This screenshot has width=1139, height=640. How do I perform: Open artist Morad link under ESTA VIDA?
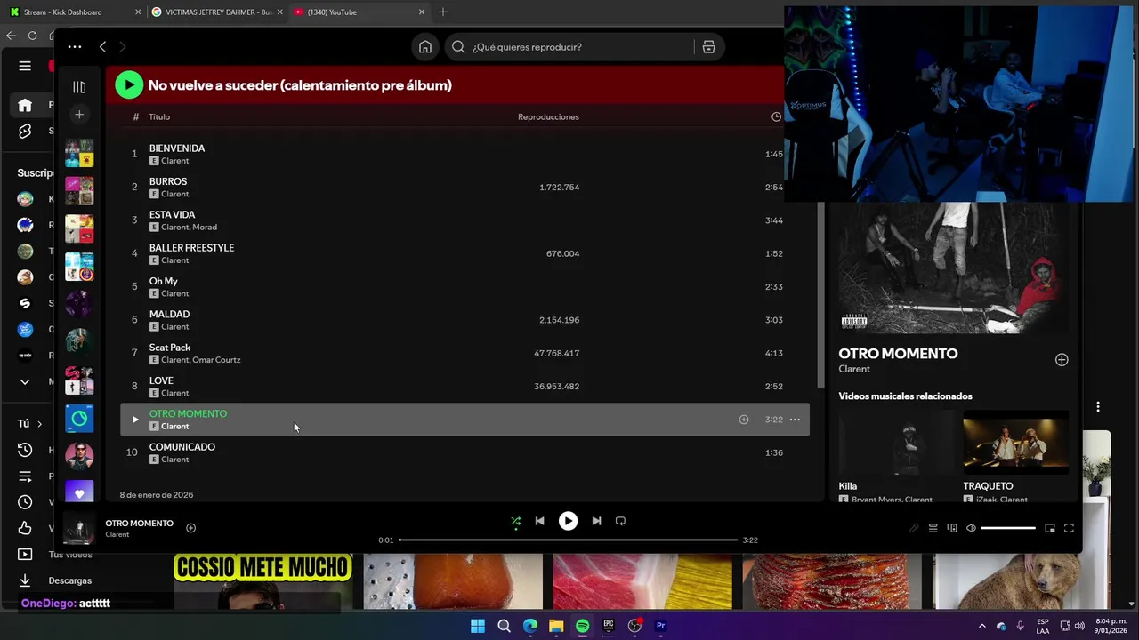click(x=205, y=227)
